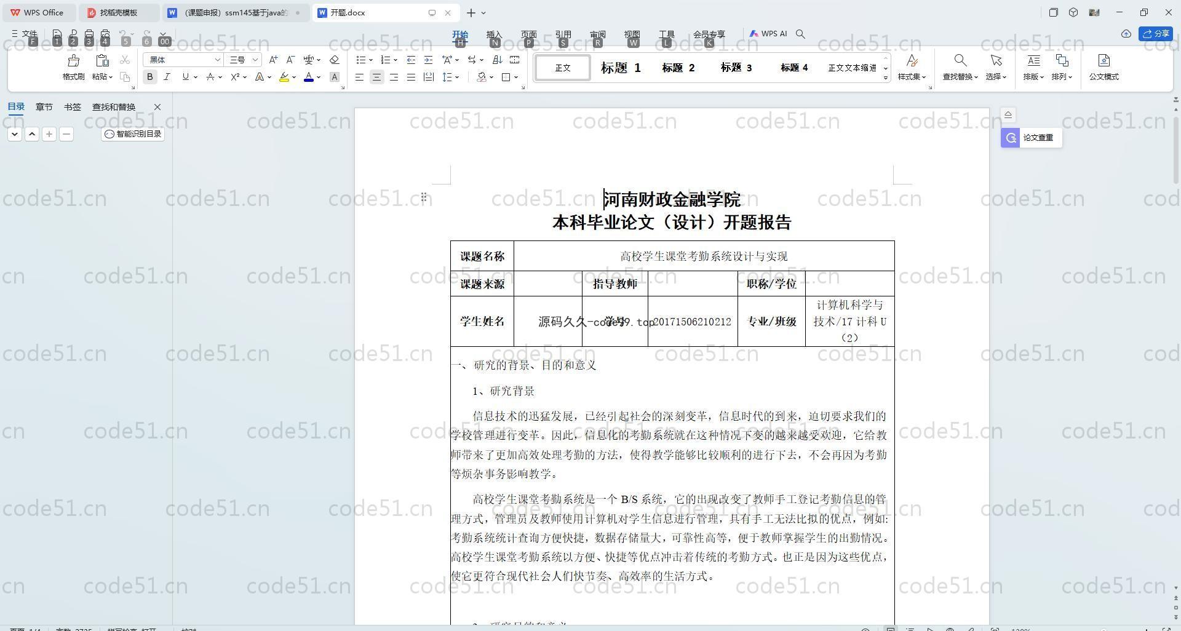Click the save icon in quick access bar
The height and width of the screenshot is (631, 1181).
[57, 34]
